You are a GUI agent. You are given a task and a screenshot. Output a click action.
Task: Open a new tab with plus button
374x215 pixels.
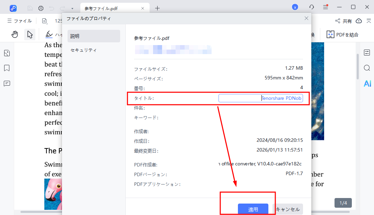pyautogui.click(x=157, y=8)
